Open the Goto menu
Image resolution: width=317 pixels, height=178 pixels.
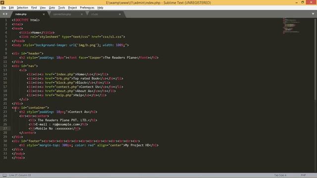click(x=52, y=8)
